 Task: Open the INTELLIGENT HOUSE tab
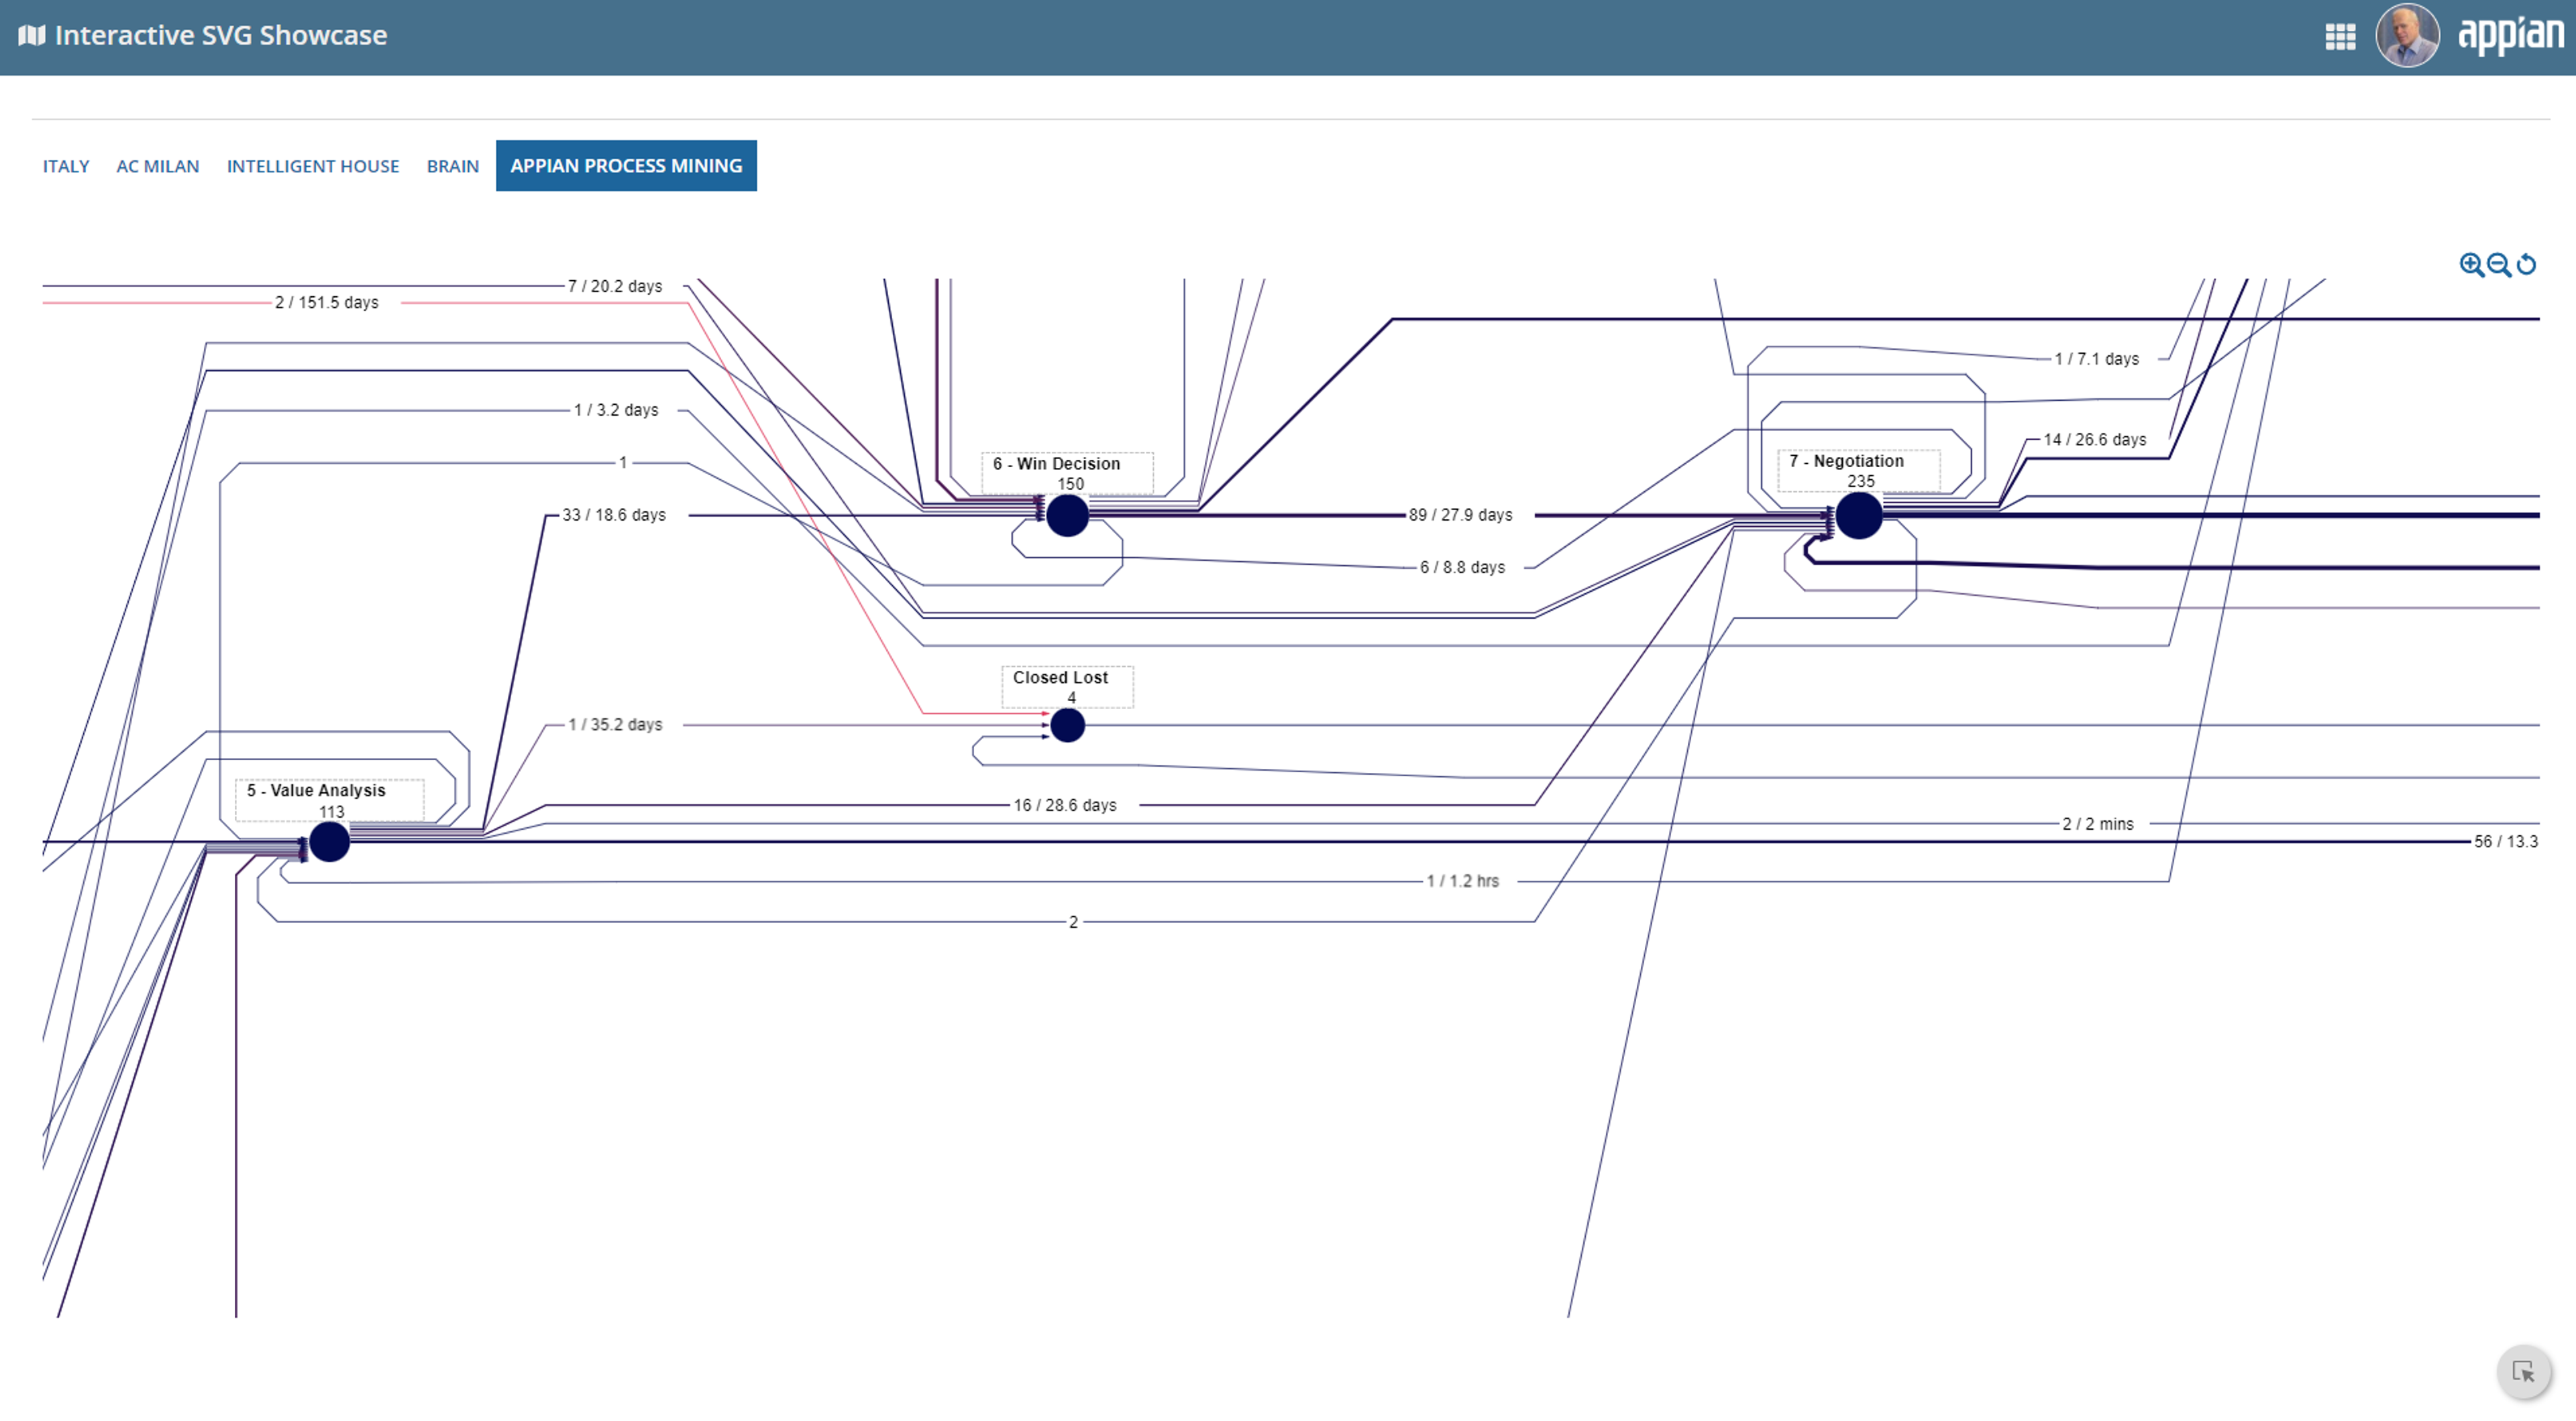[313, 166]
